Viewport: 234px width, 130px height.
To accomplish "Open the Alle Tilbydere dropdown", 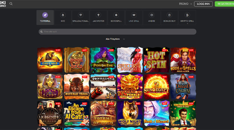I will [x=115, y=39].
